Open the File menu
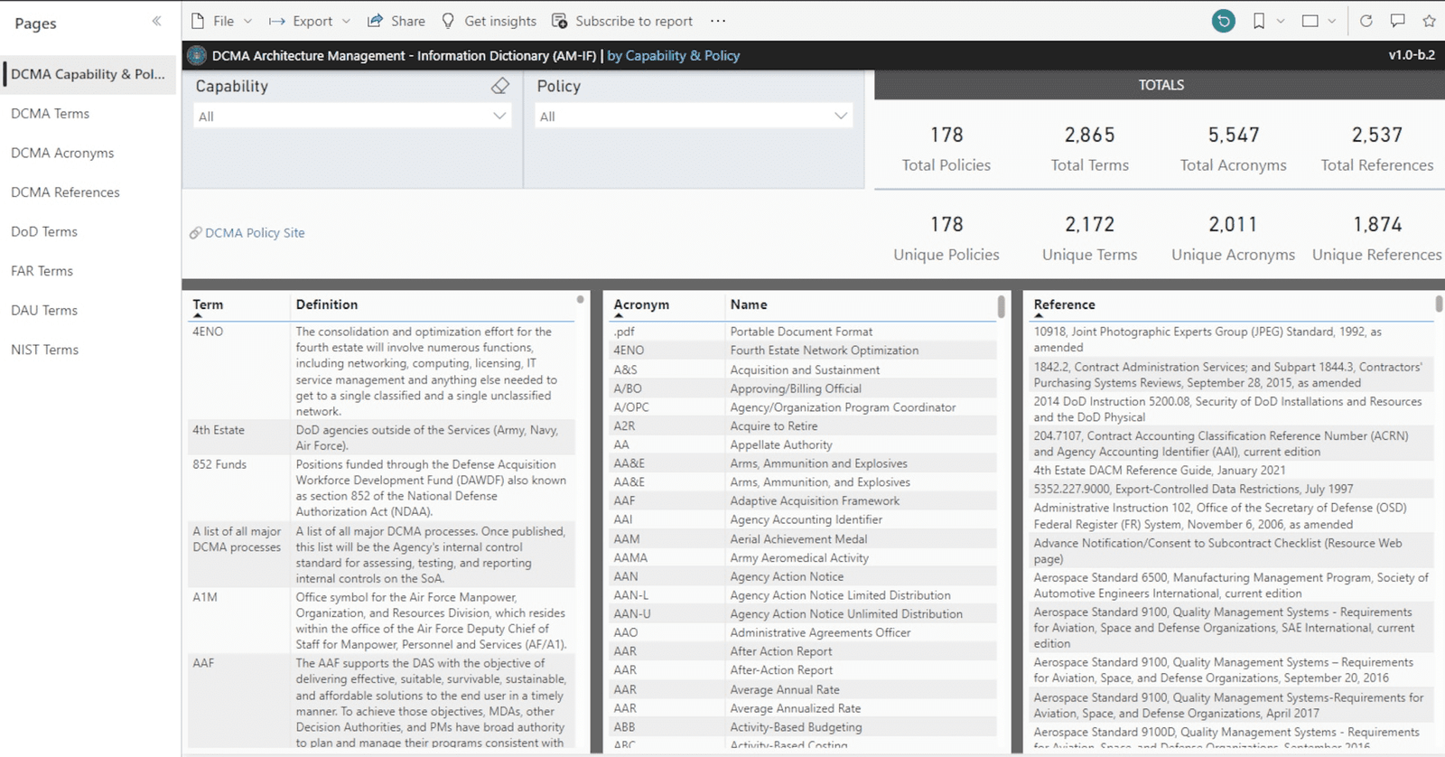1445x757 pixels. coord(222,21)
